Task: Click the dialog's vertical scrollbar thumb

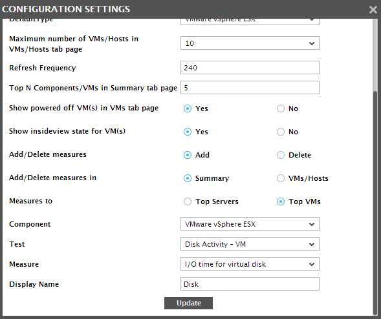Action: point(375,203)
